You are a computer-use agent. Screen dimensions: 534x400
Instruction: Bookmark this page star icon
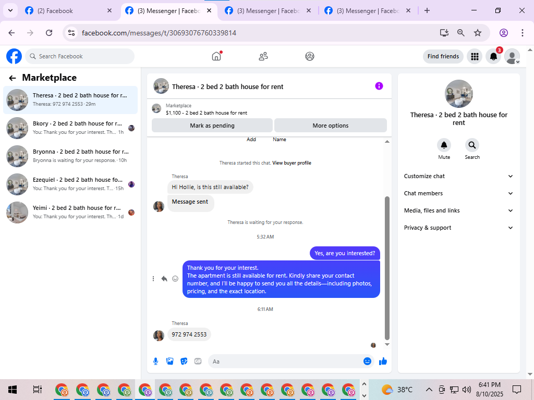pyautogui.click(x=478, y=33)
